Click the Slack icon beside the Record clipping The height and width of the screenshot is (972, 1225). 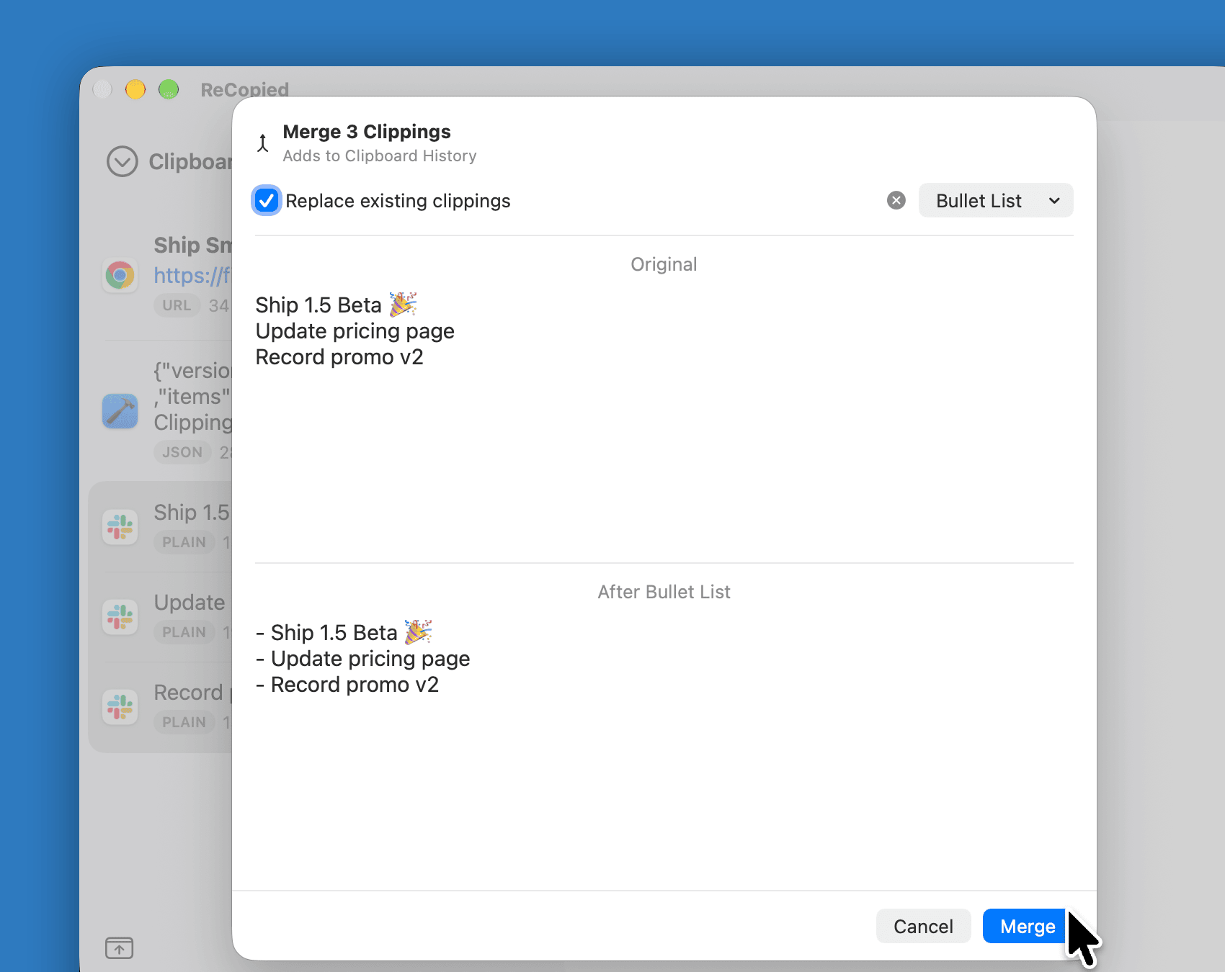coord(120,707)
